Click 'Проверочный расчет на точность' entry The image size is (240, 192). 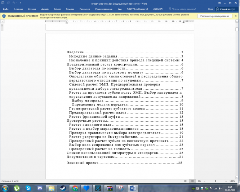99,149
